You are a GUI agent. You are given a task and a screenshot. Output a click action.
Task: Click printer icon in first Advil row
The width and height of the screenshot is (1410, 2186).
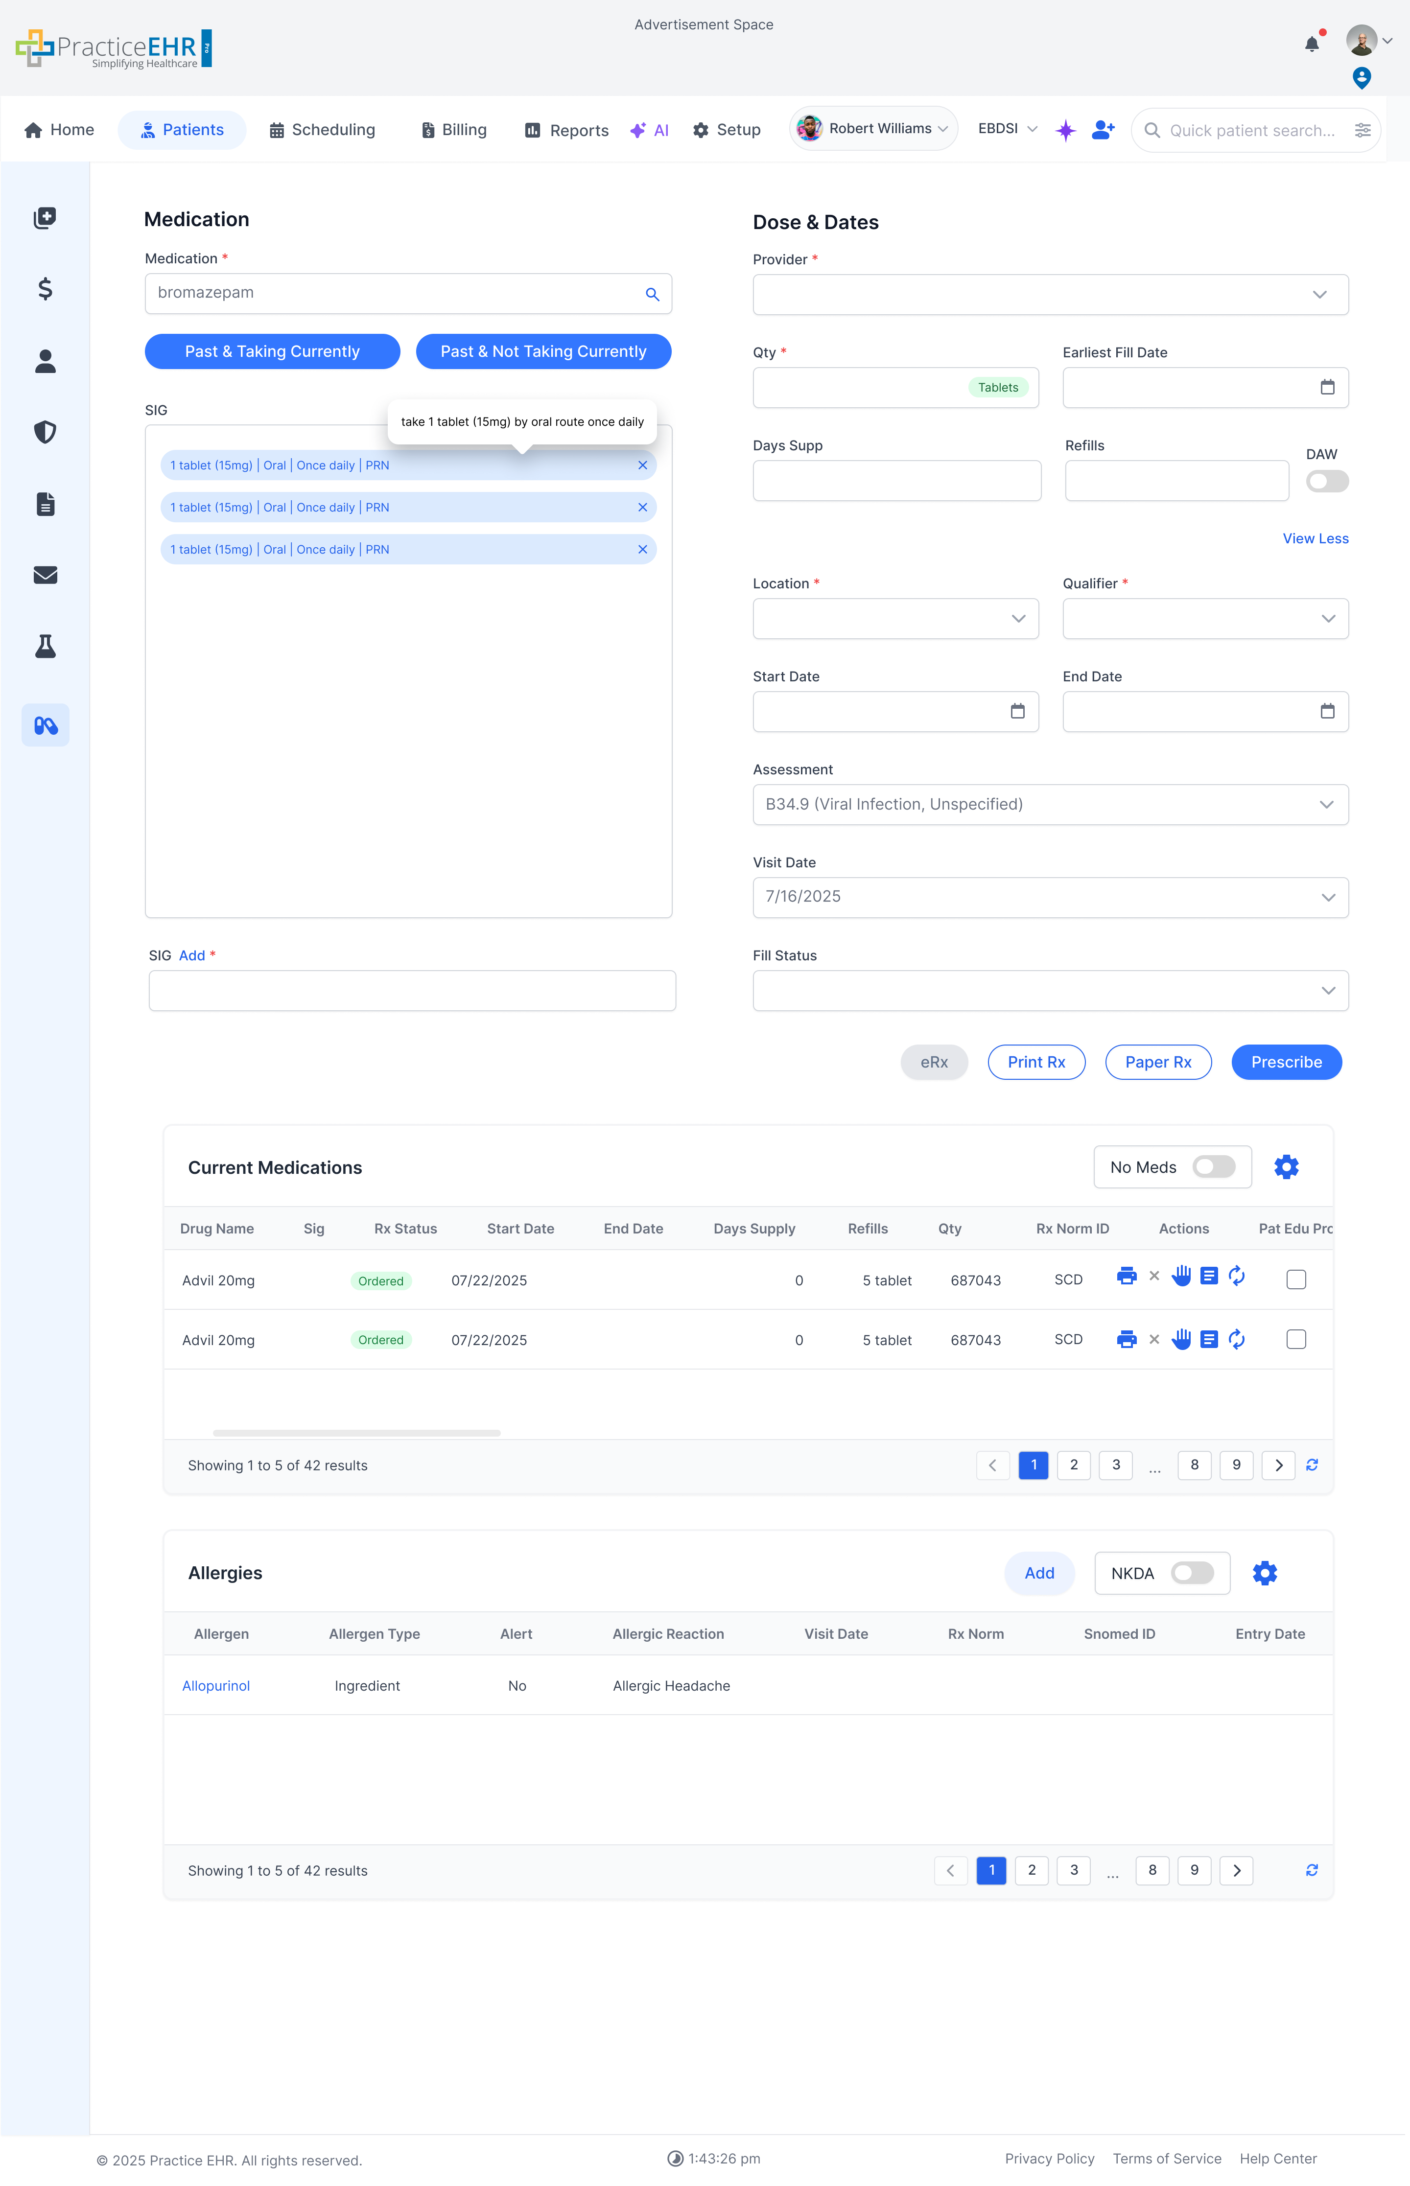1126,1277
